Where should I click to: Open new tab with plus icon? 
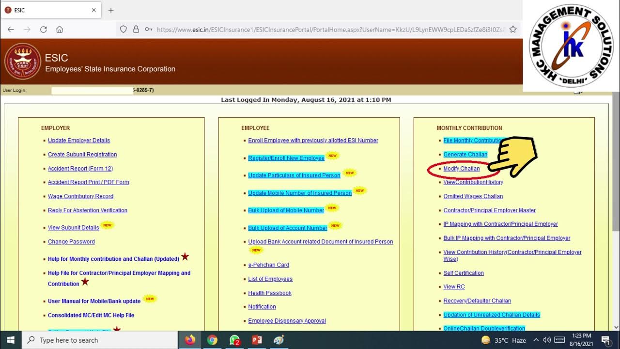[x=111, y=10]
